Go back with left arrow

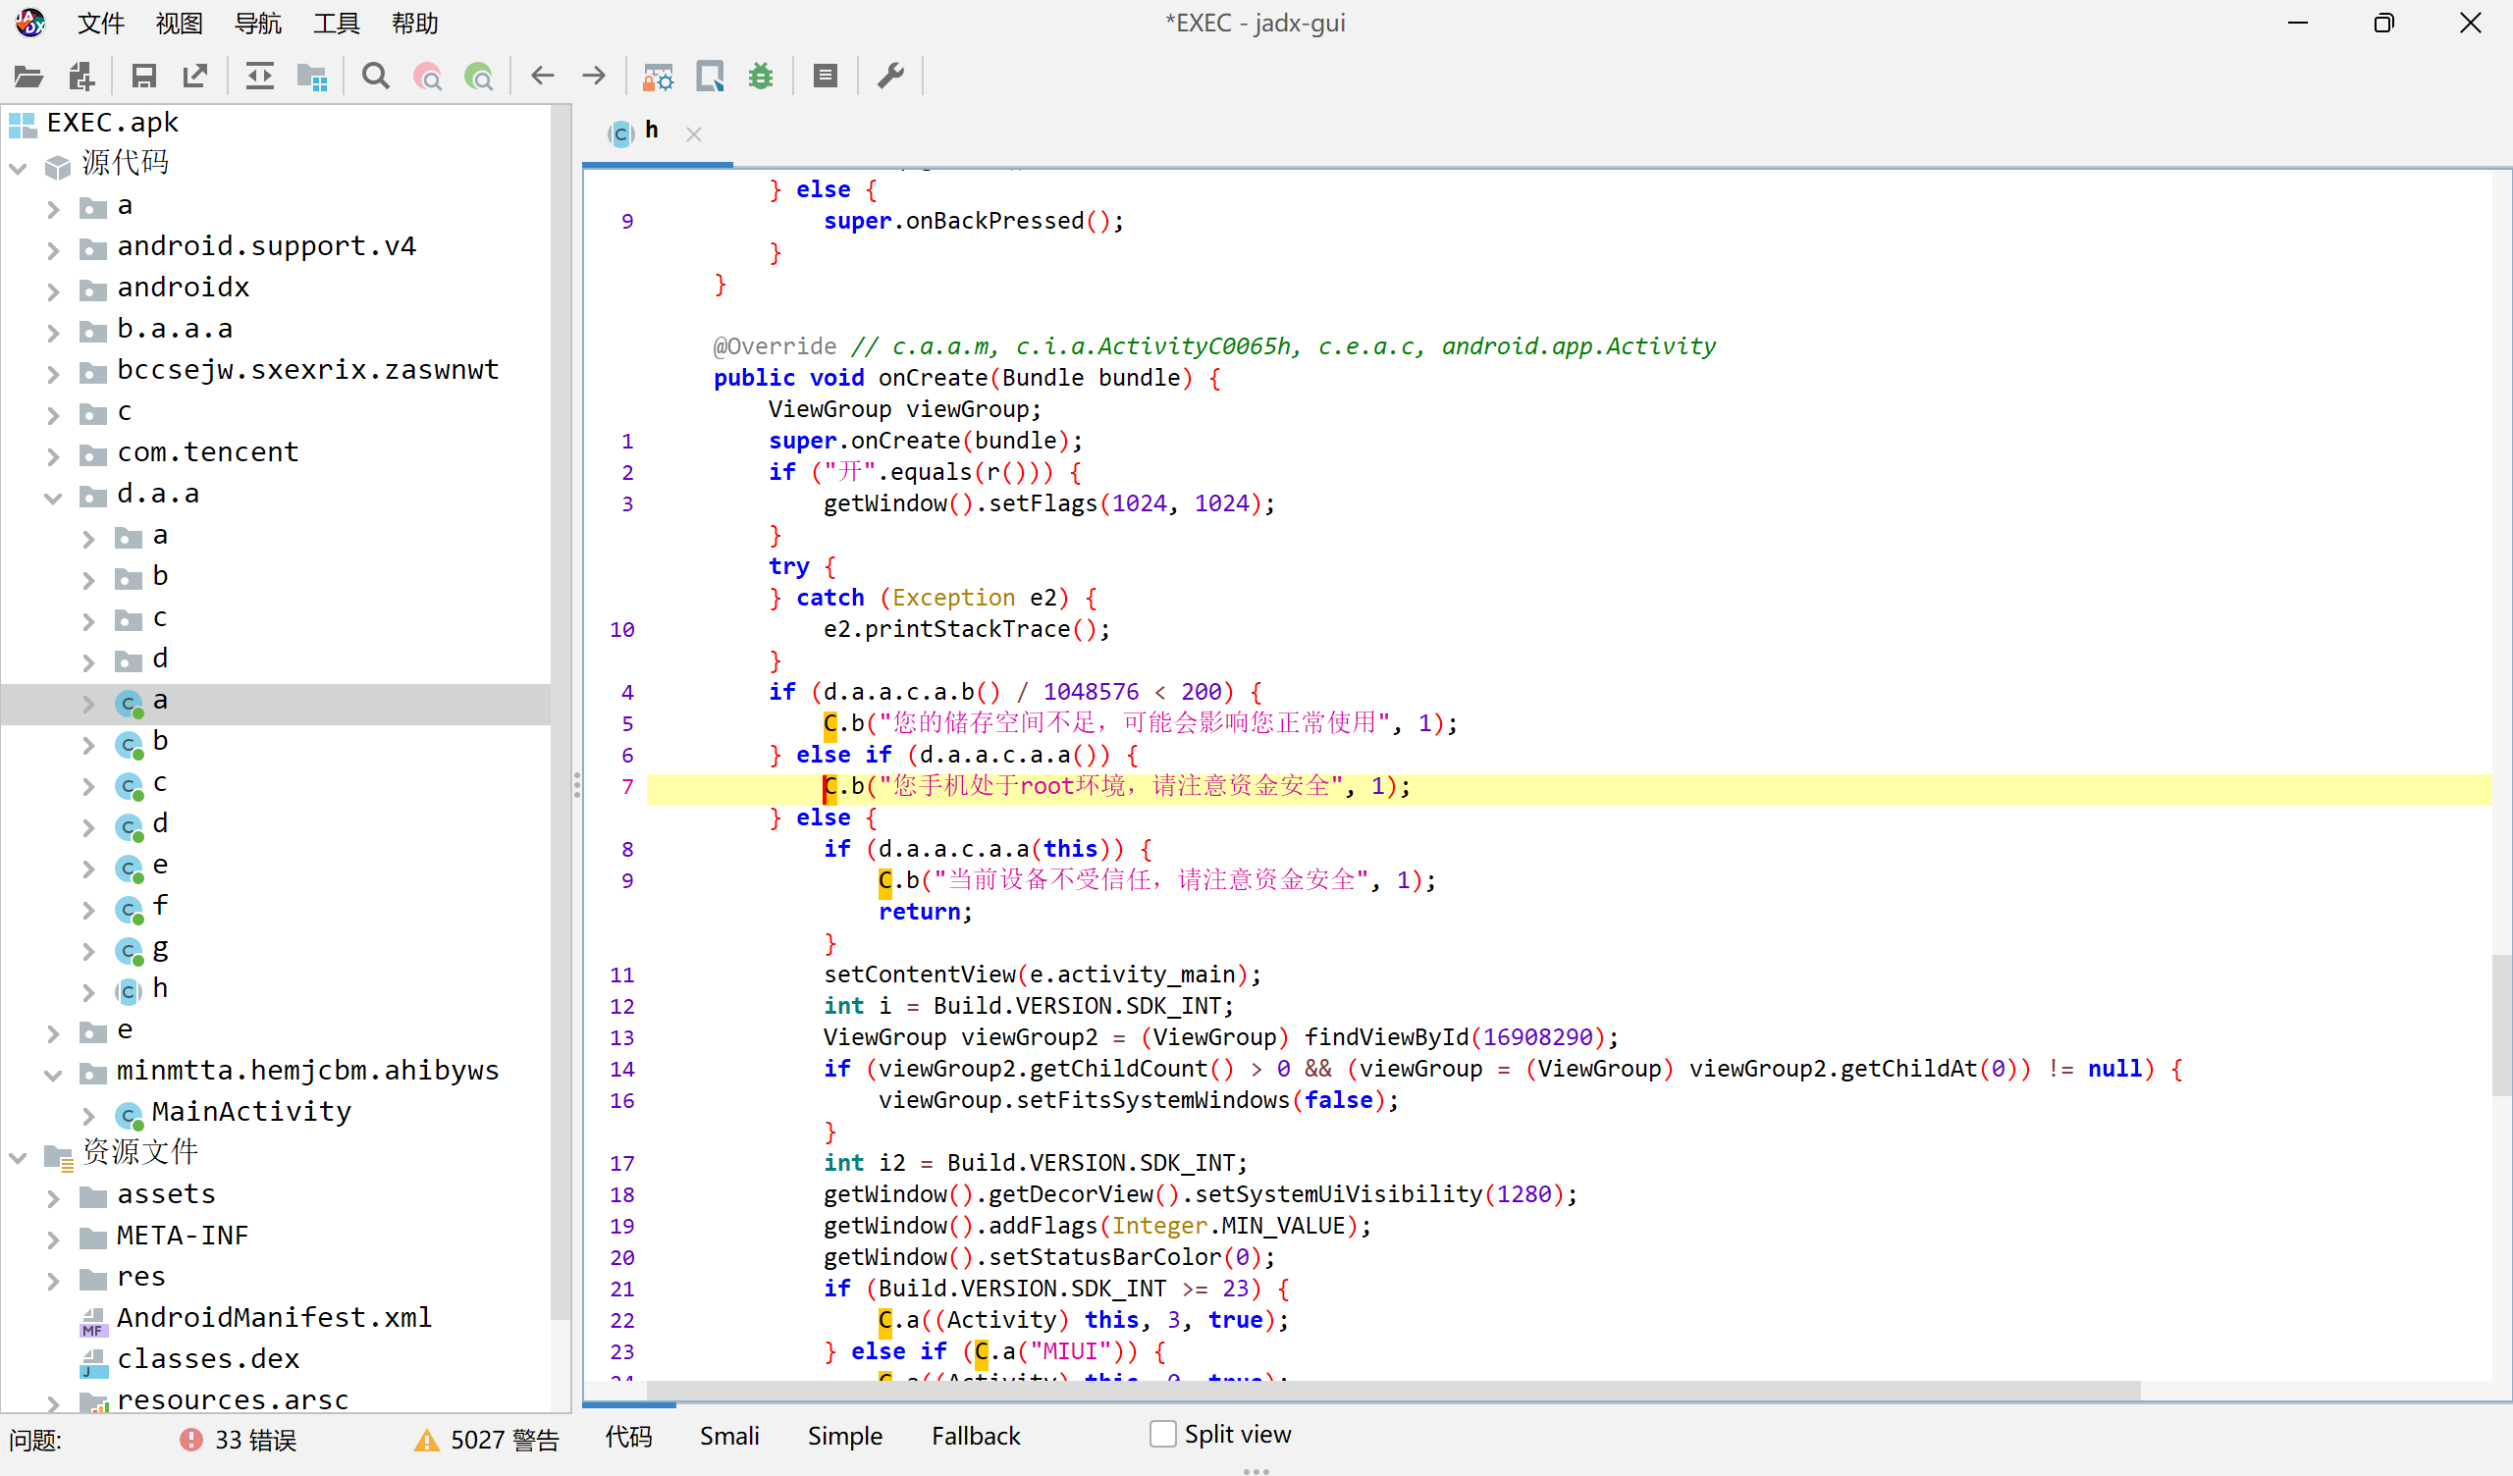[x=543, y=76]
